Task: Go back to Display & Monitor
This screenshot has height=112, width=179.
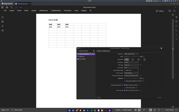Action: point(83,51)
